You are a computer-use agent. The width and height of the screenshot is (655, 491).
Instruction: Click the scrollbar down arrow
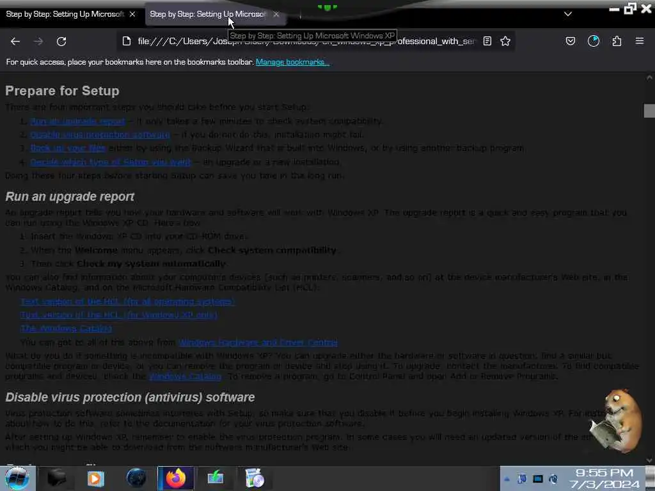649,460
